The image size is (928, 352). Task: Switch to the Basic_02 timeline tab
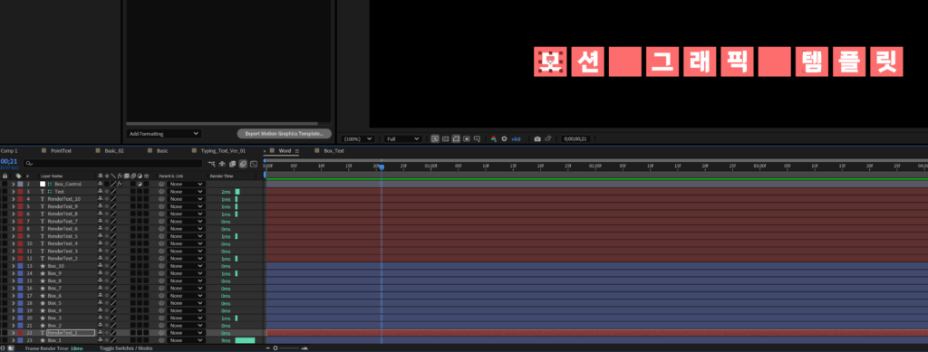coord(114,151)
